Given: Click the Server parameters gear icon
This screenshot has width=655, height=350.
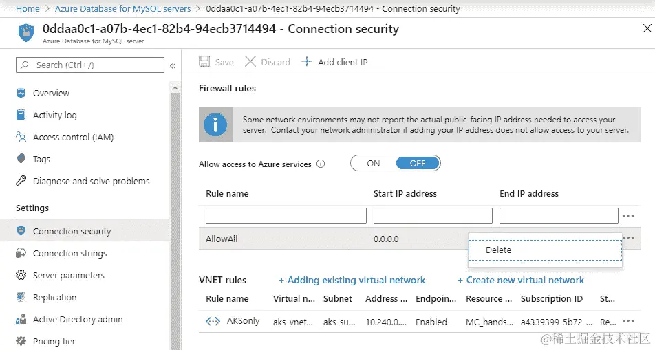Looking at the screenshot, I should 21,275.
